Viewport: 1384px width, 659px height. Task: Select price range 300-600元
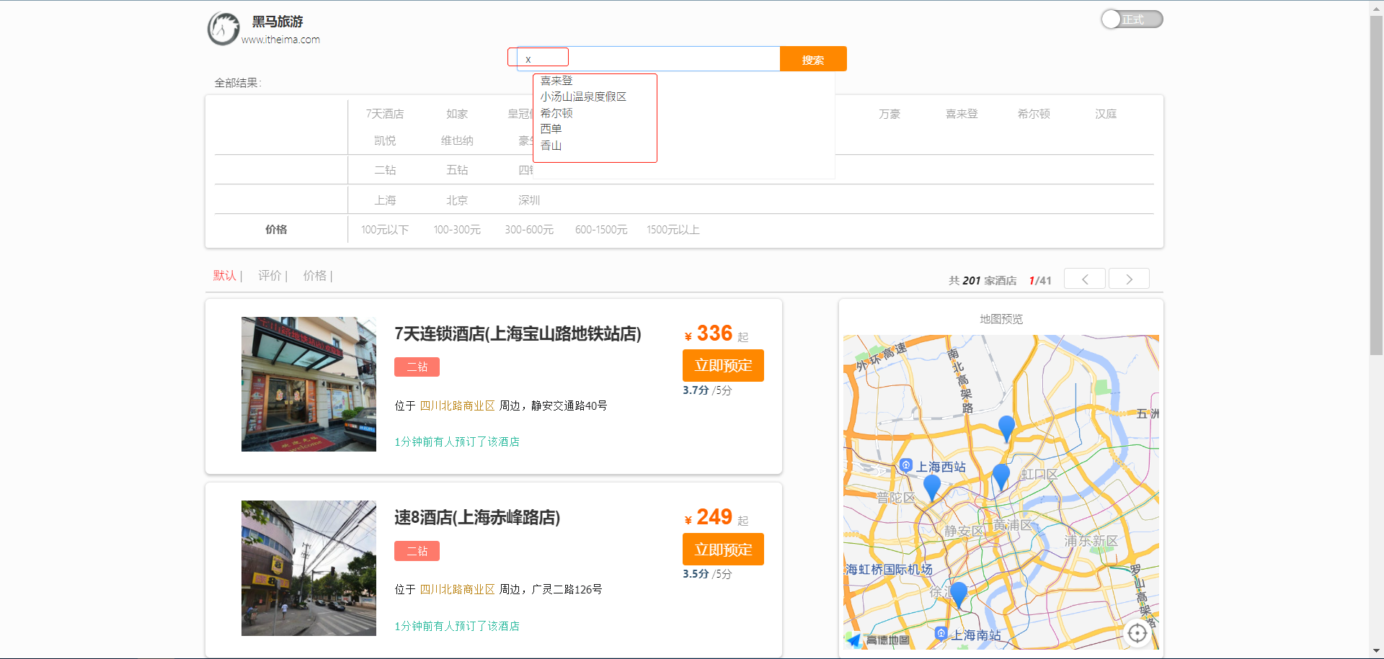point(529,230)
